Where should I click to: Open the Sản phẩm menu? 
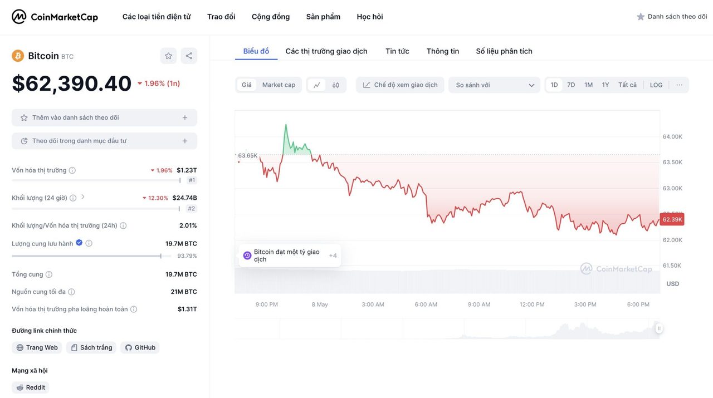[x=323, y=17]
